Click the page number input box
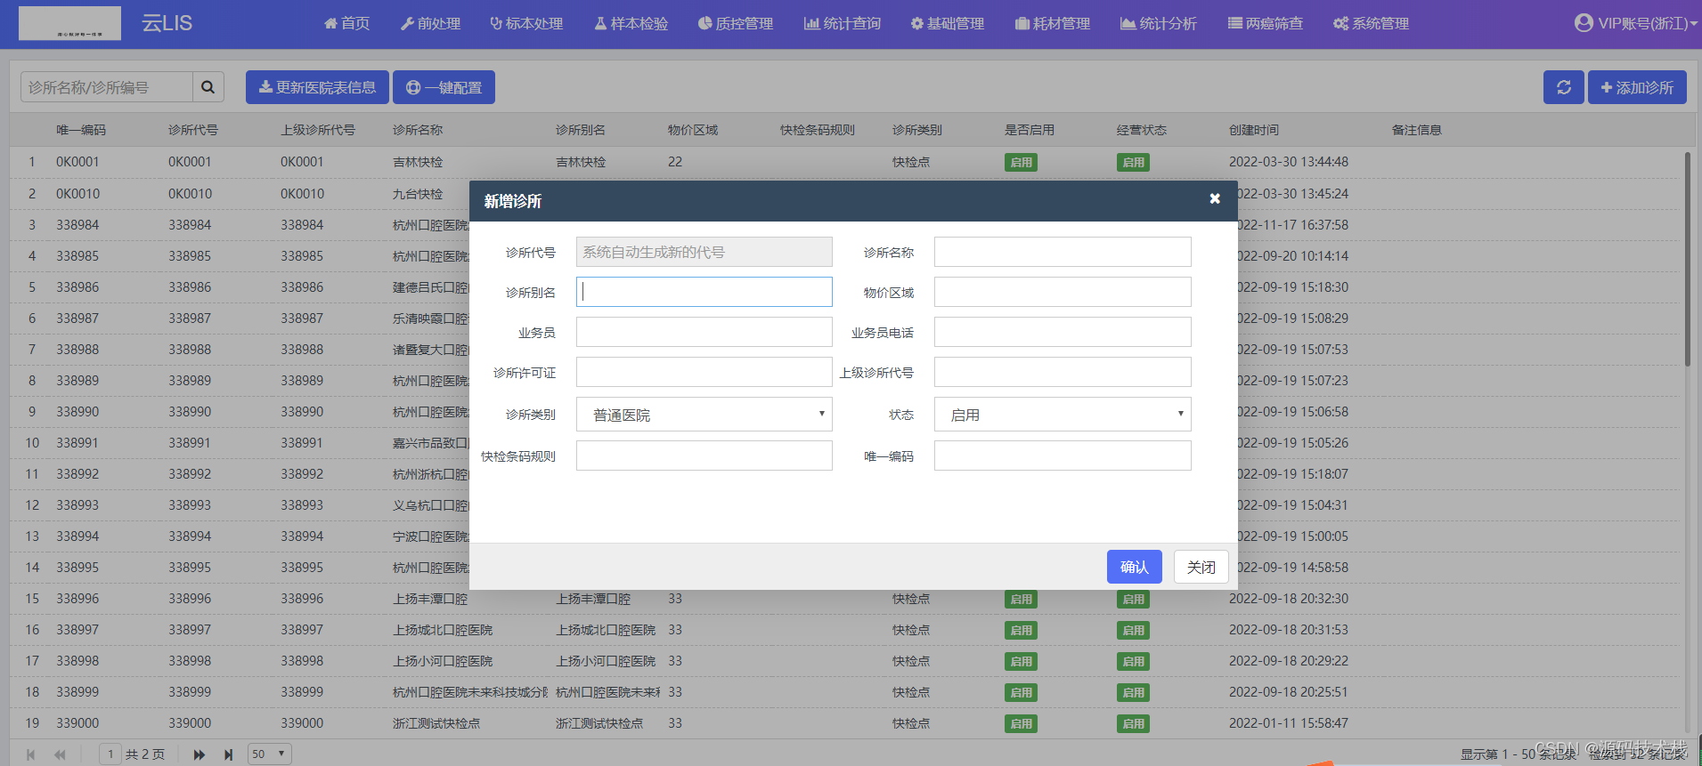The width and height of the screenshot is (1702, 766). pyautogui.click(x=110, y=754)
